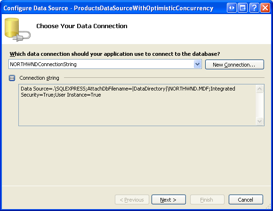The width and height of the screenshot is (273, 211).
Task: Cancel the data source wizard
Action: click(246, 200)
